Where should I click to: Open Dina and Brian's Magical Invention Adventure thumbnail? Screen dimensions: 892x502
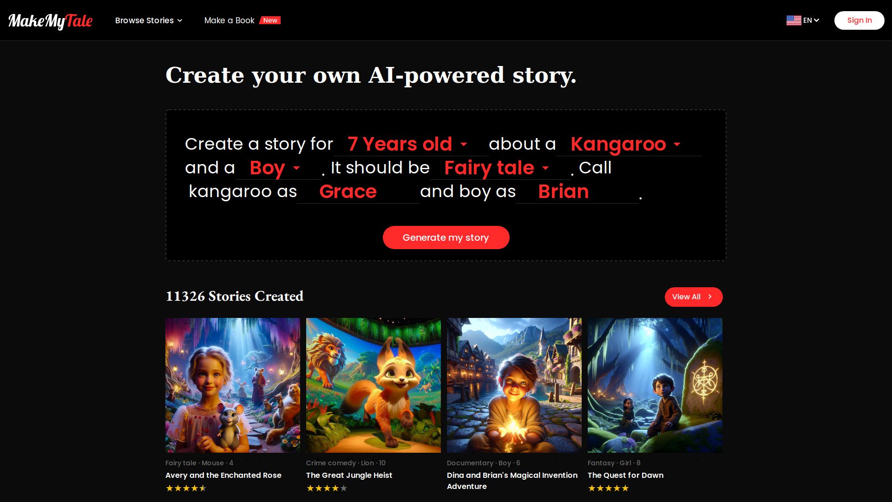point(514,385)
